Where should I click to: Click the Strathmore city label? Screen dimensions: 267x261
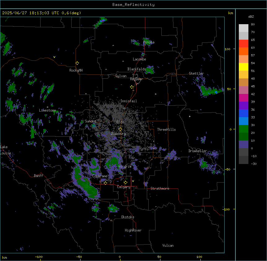(x=160, y=188)
